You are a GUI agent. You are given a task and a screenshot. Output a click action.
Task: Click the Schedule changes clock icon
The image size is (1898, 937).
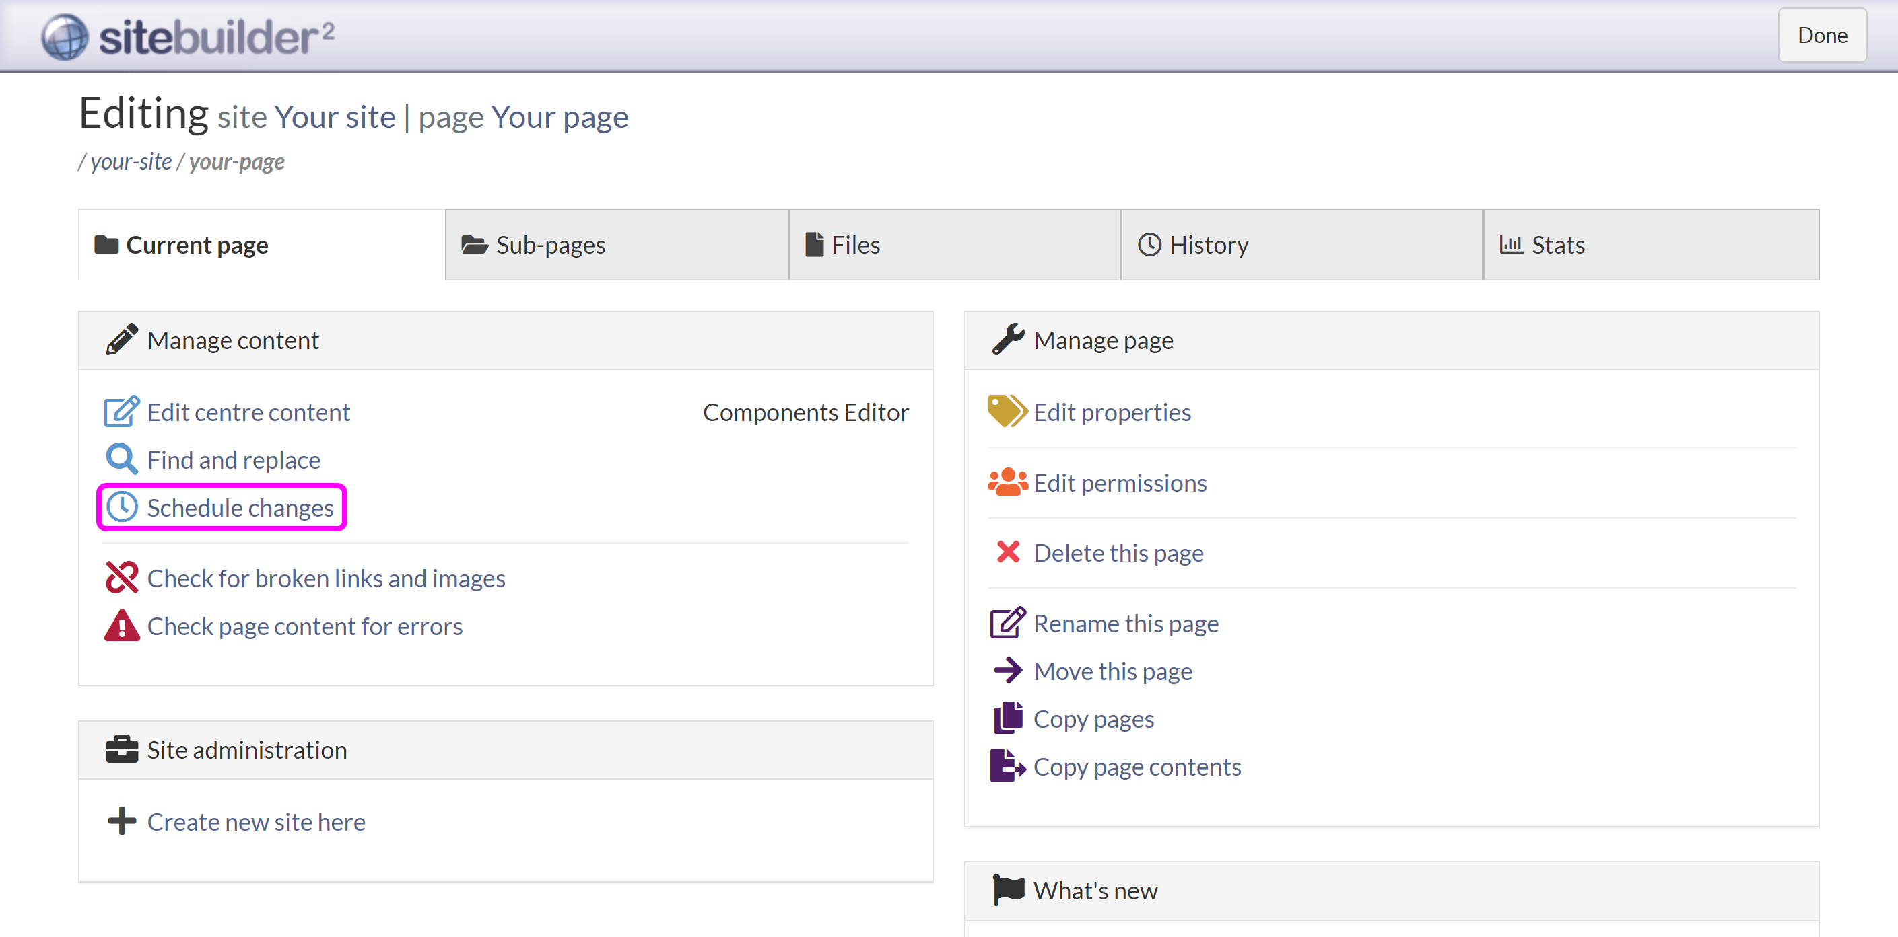[122, 507]
